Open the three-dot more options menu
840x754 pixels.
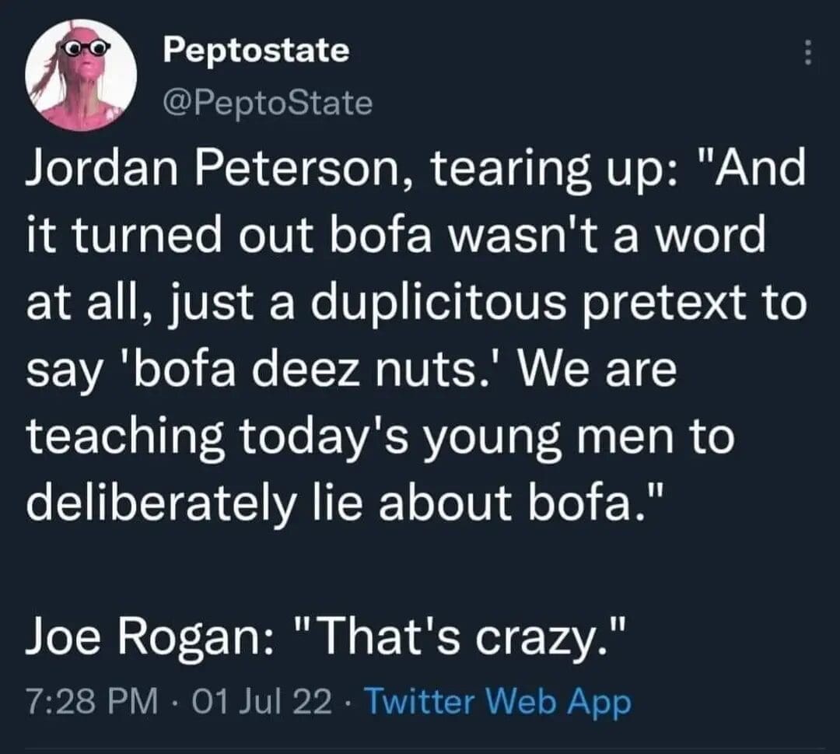point(808,53)
